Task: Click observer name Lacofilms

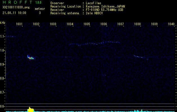Action: pyautogui.click(x=93, y=3)
